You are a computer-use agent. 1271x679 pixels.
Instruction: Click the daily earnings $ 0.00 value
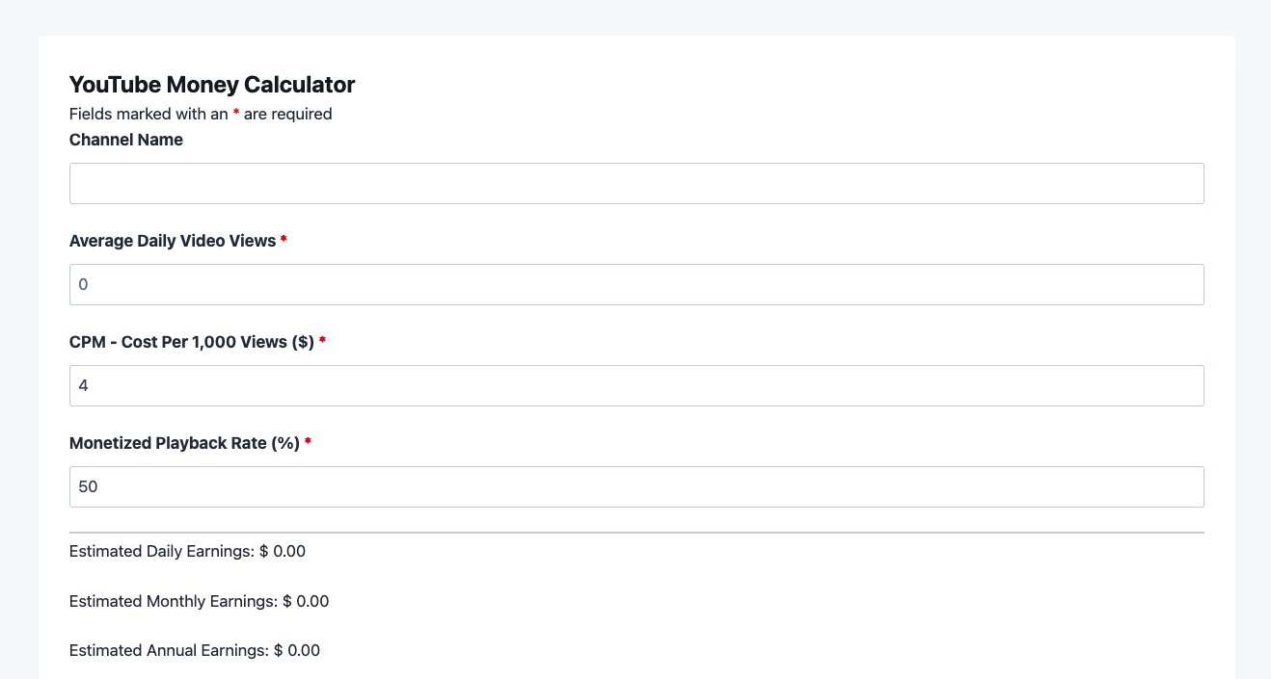(283, 552)
